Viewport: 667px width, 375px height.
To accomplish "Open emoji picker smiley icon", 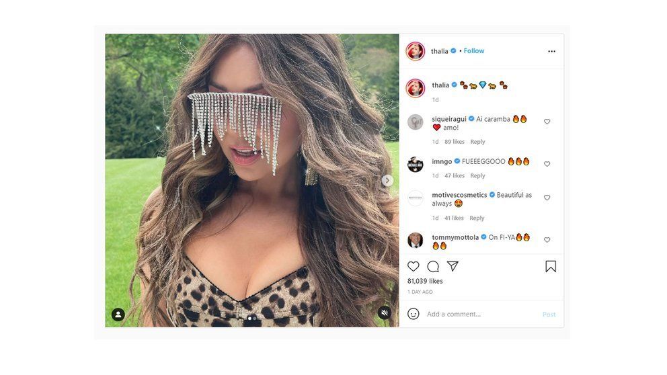I will point(414,314).
